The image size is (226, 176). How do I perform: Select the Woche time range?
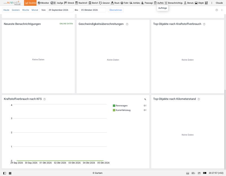point(26,10)
